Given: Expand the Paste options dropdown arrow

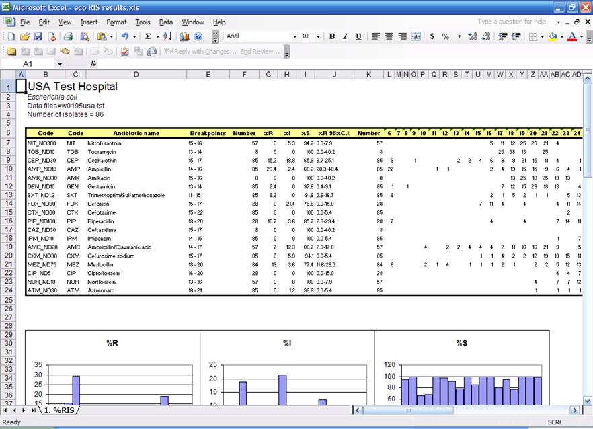Looking at the screenshot, I should (111, 36).
